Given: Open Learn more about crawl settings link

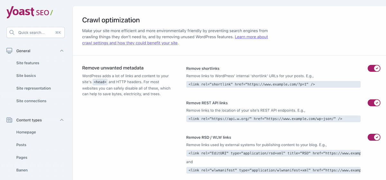Looking at the screenshot, I should [175, 40].
